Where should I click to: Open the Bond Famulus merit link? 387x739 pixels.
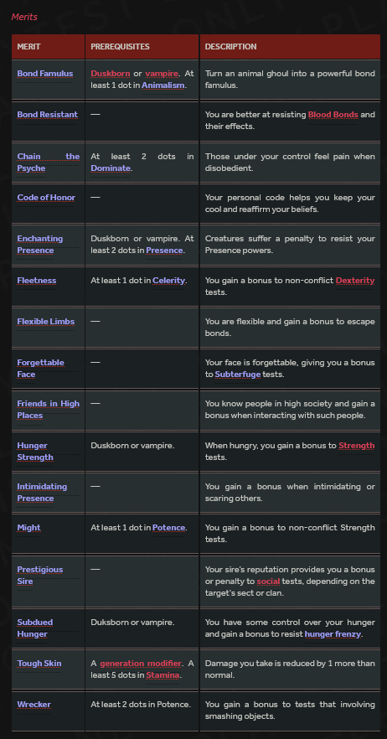[45, 74]
